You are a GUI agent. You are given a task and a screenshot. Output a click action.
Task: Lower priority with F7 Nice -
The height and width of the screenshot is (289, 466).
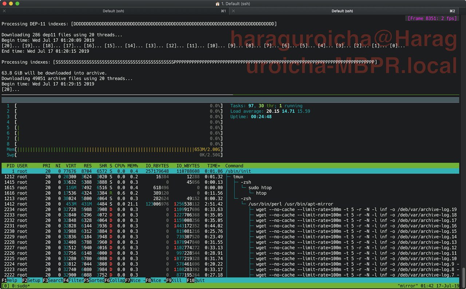(x=135, y=281)
